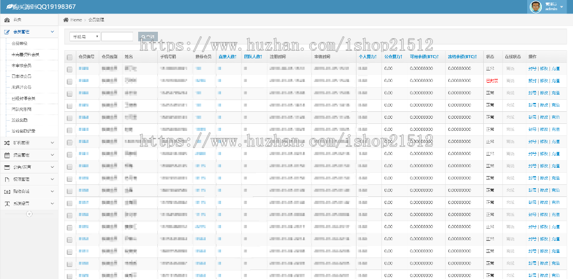573x279 pixels.
Task: Expand the 权限管理 menu chevron
Action: point(52,179)
